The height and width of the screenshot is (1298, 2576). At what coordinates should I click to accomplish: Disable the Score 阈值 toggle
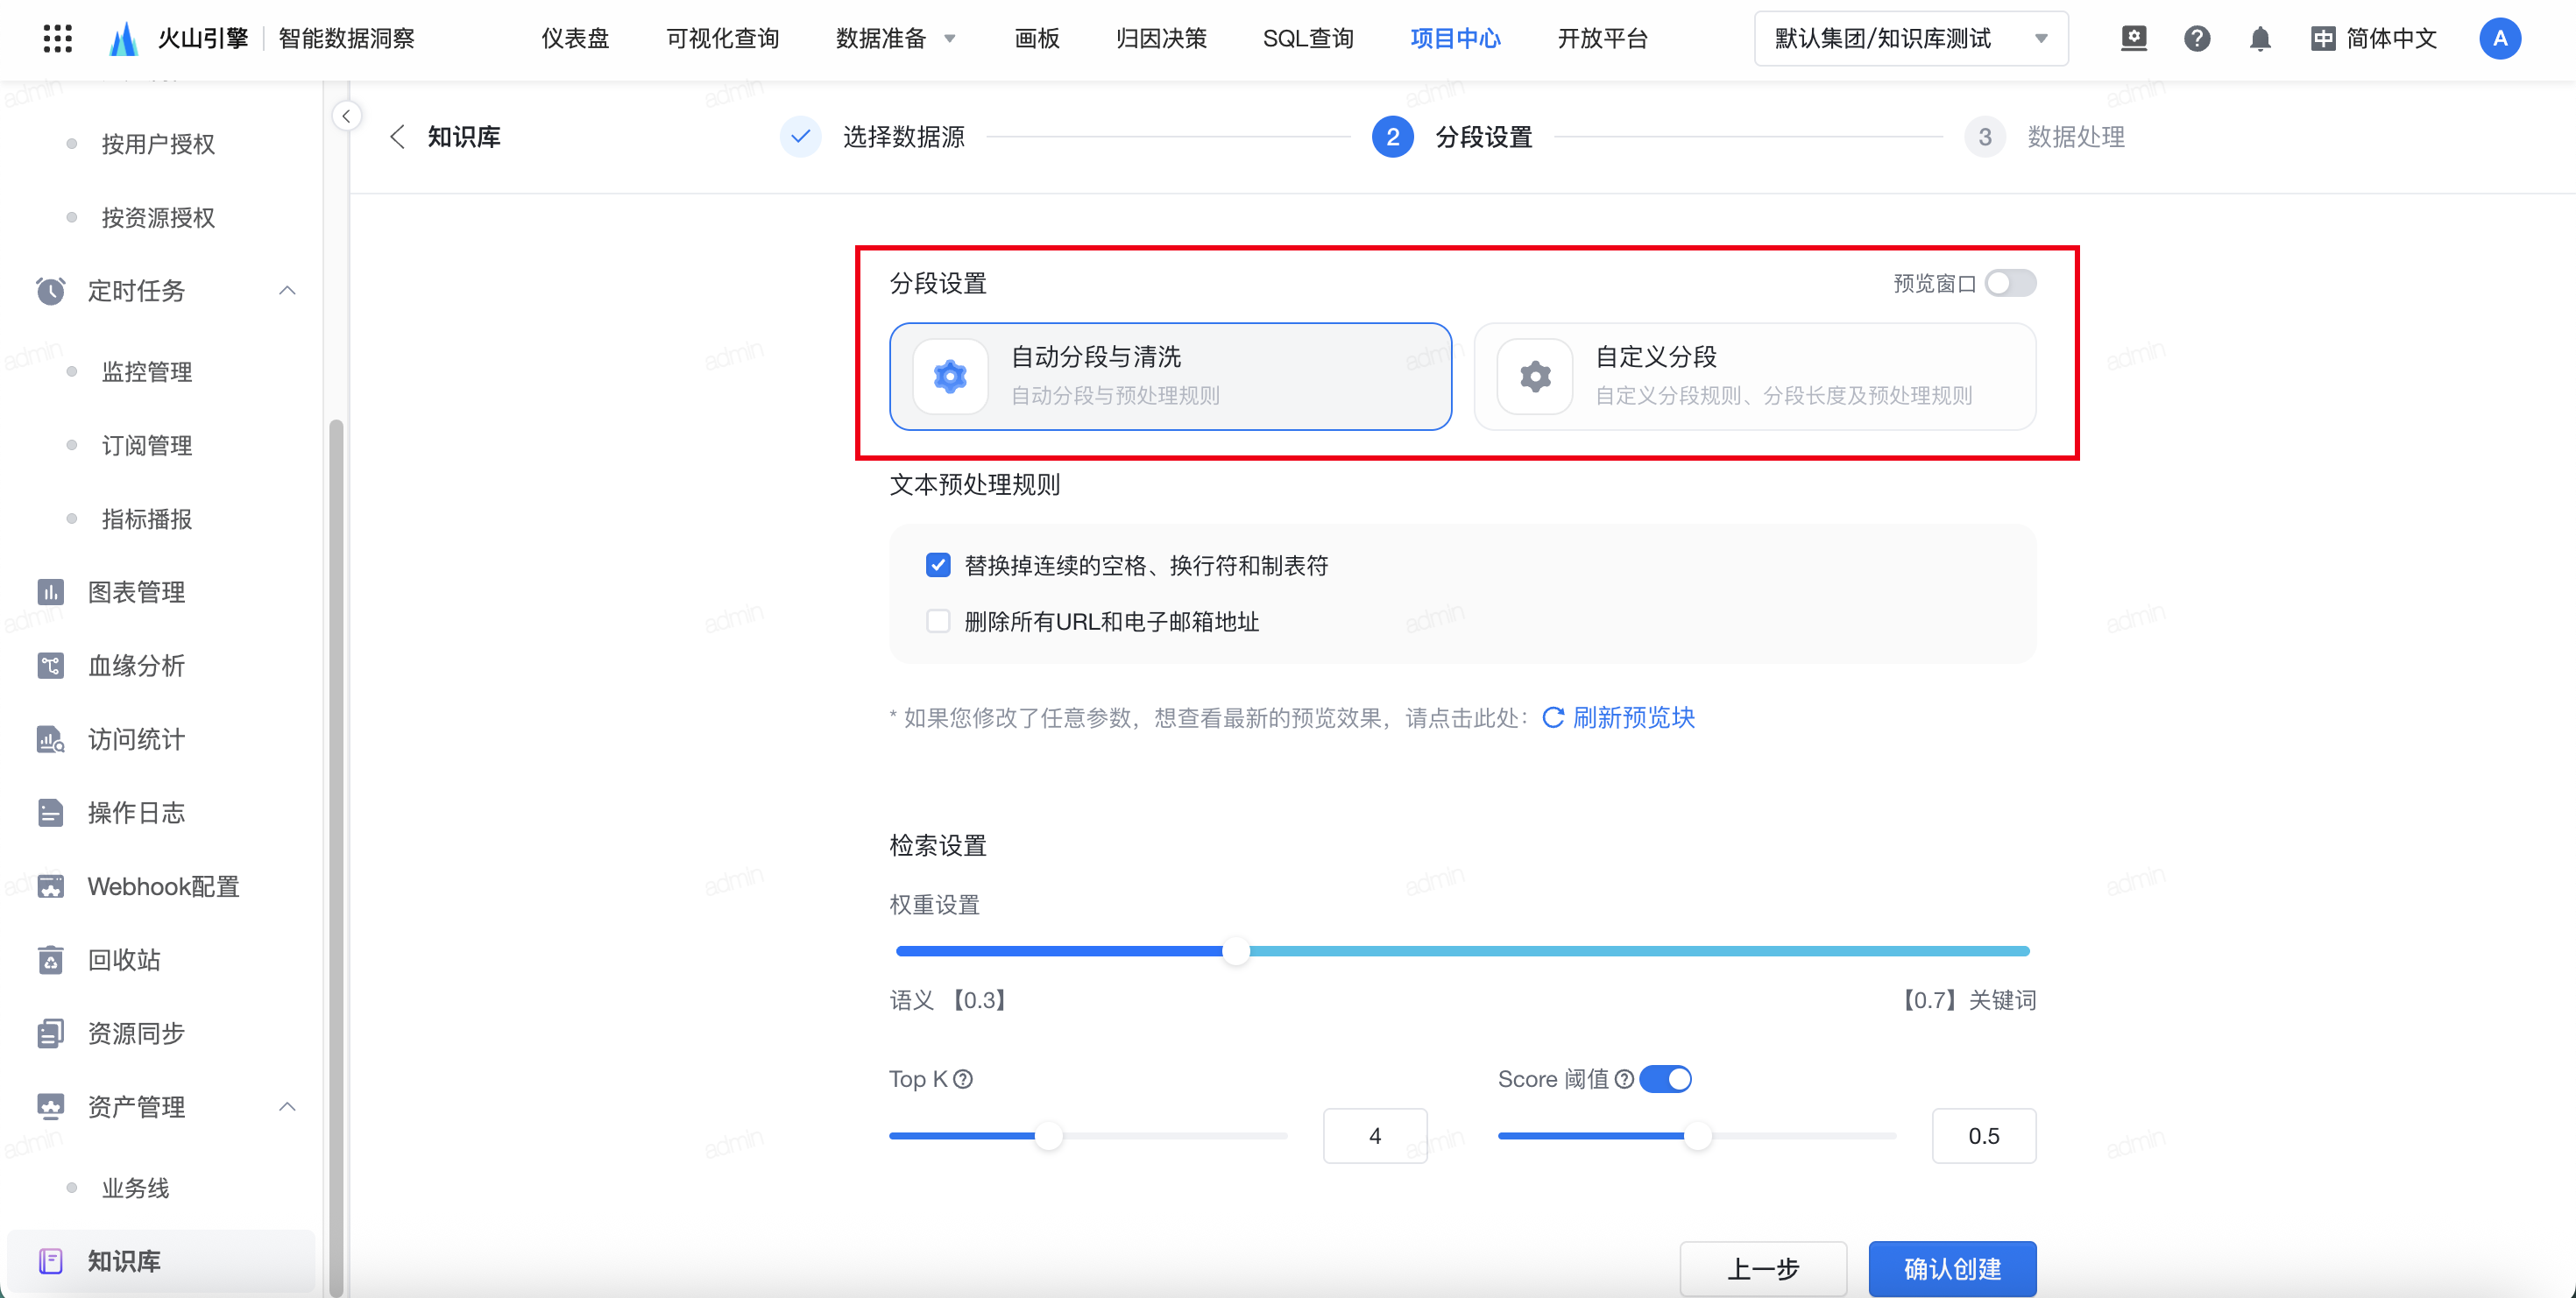click(1666, 1079)
